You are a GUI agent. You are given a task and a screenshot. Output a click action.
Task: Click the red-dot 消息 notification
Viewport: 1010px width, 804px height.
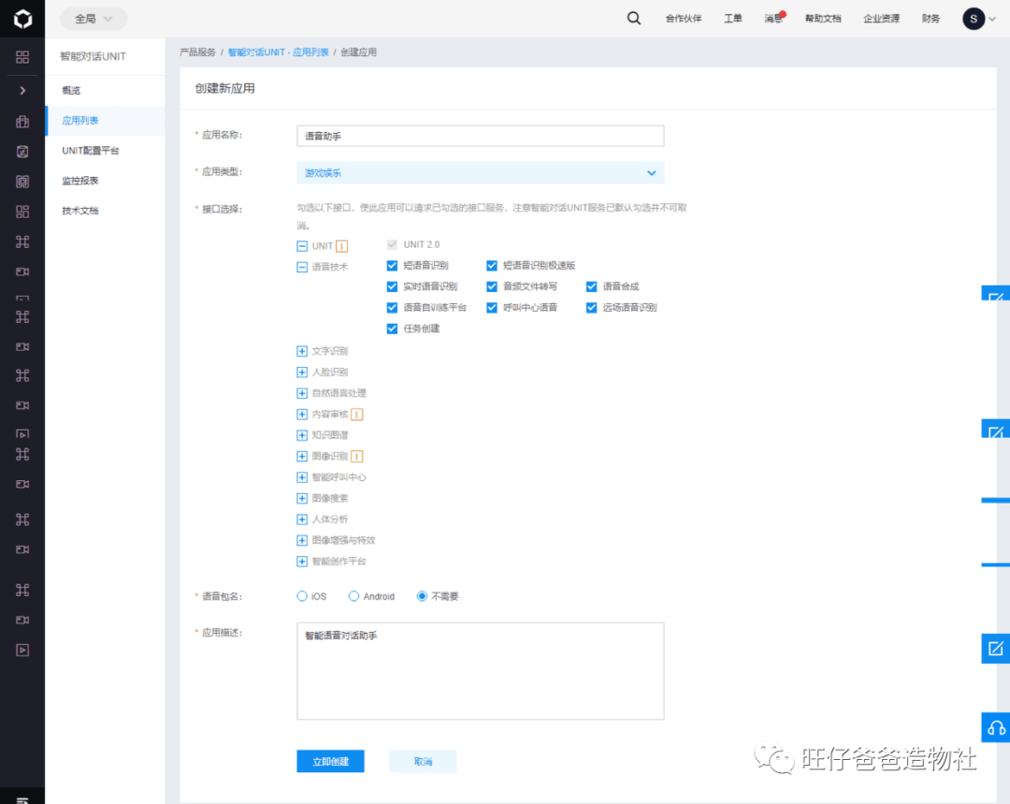click(774, 18)
